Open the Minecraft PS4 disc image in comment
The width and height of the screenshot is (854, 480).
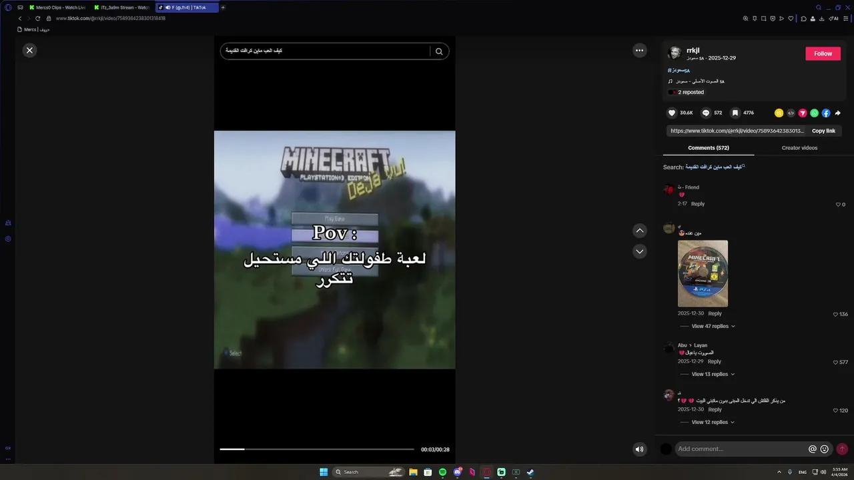[703, 273]
